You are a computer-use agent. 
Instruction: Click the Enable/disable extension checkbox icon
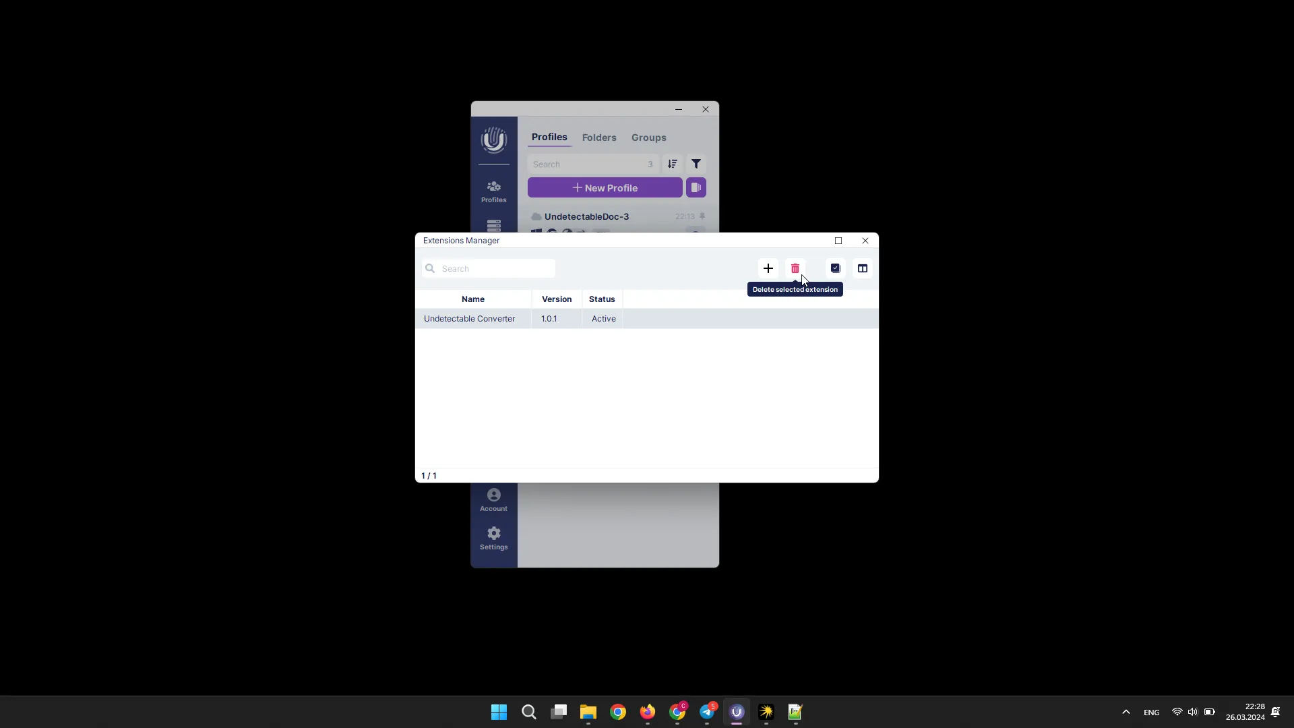[836, 268]
